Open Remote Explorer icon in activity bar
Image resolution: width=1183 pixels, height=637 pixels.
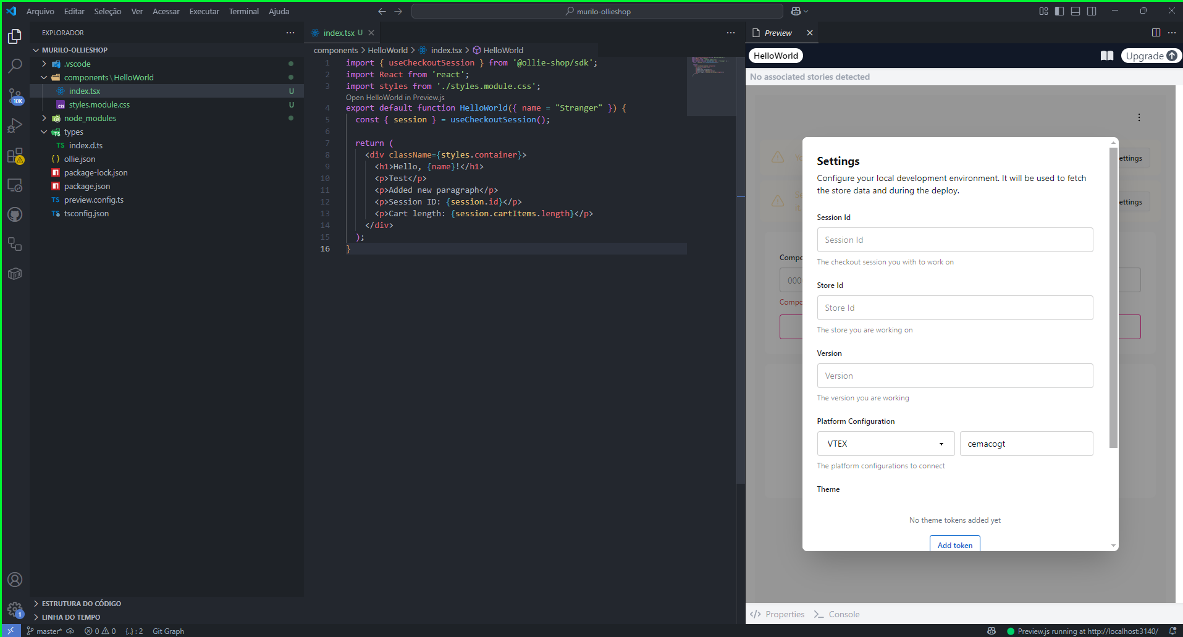[x=15, y=185]
